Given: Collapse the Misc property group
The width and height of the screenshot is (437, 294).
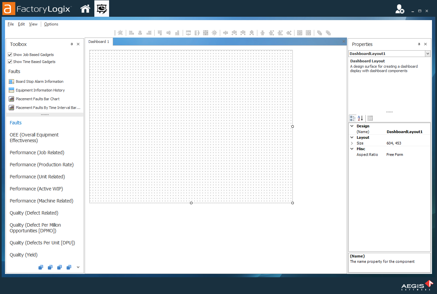Looking at the screenshot, I should [352, 149].
